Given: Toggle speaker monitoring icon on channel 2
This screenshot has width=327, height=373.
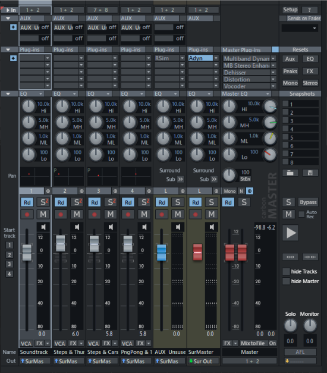Looking at the screenshot, I should [x=77, y=227].
